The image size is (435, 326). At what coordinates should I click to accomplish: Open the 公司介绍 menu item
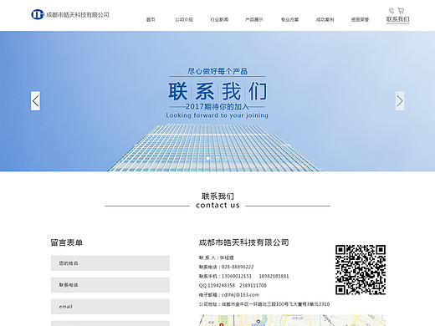click(184, 19)
